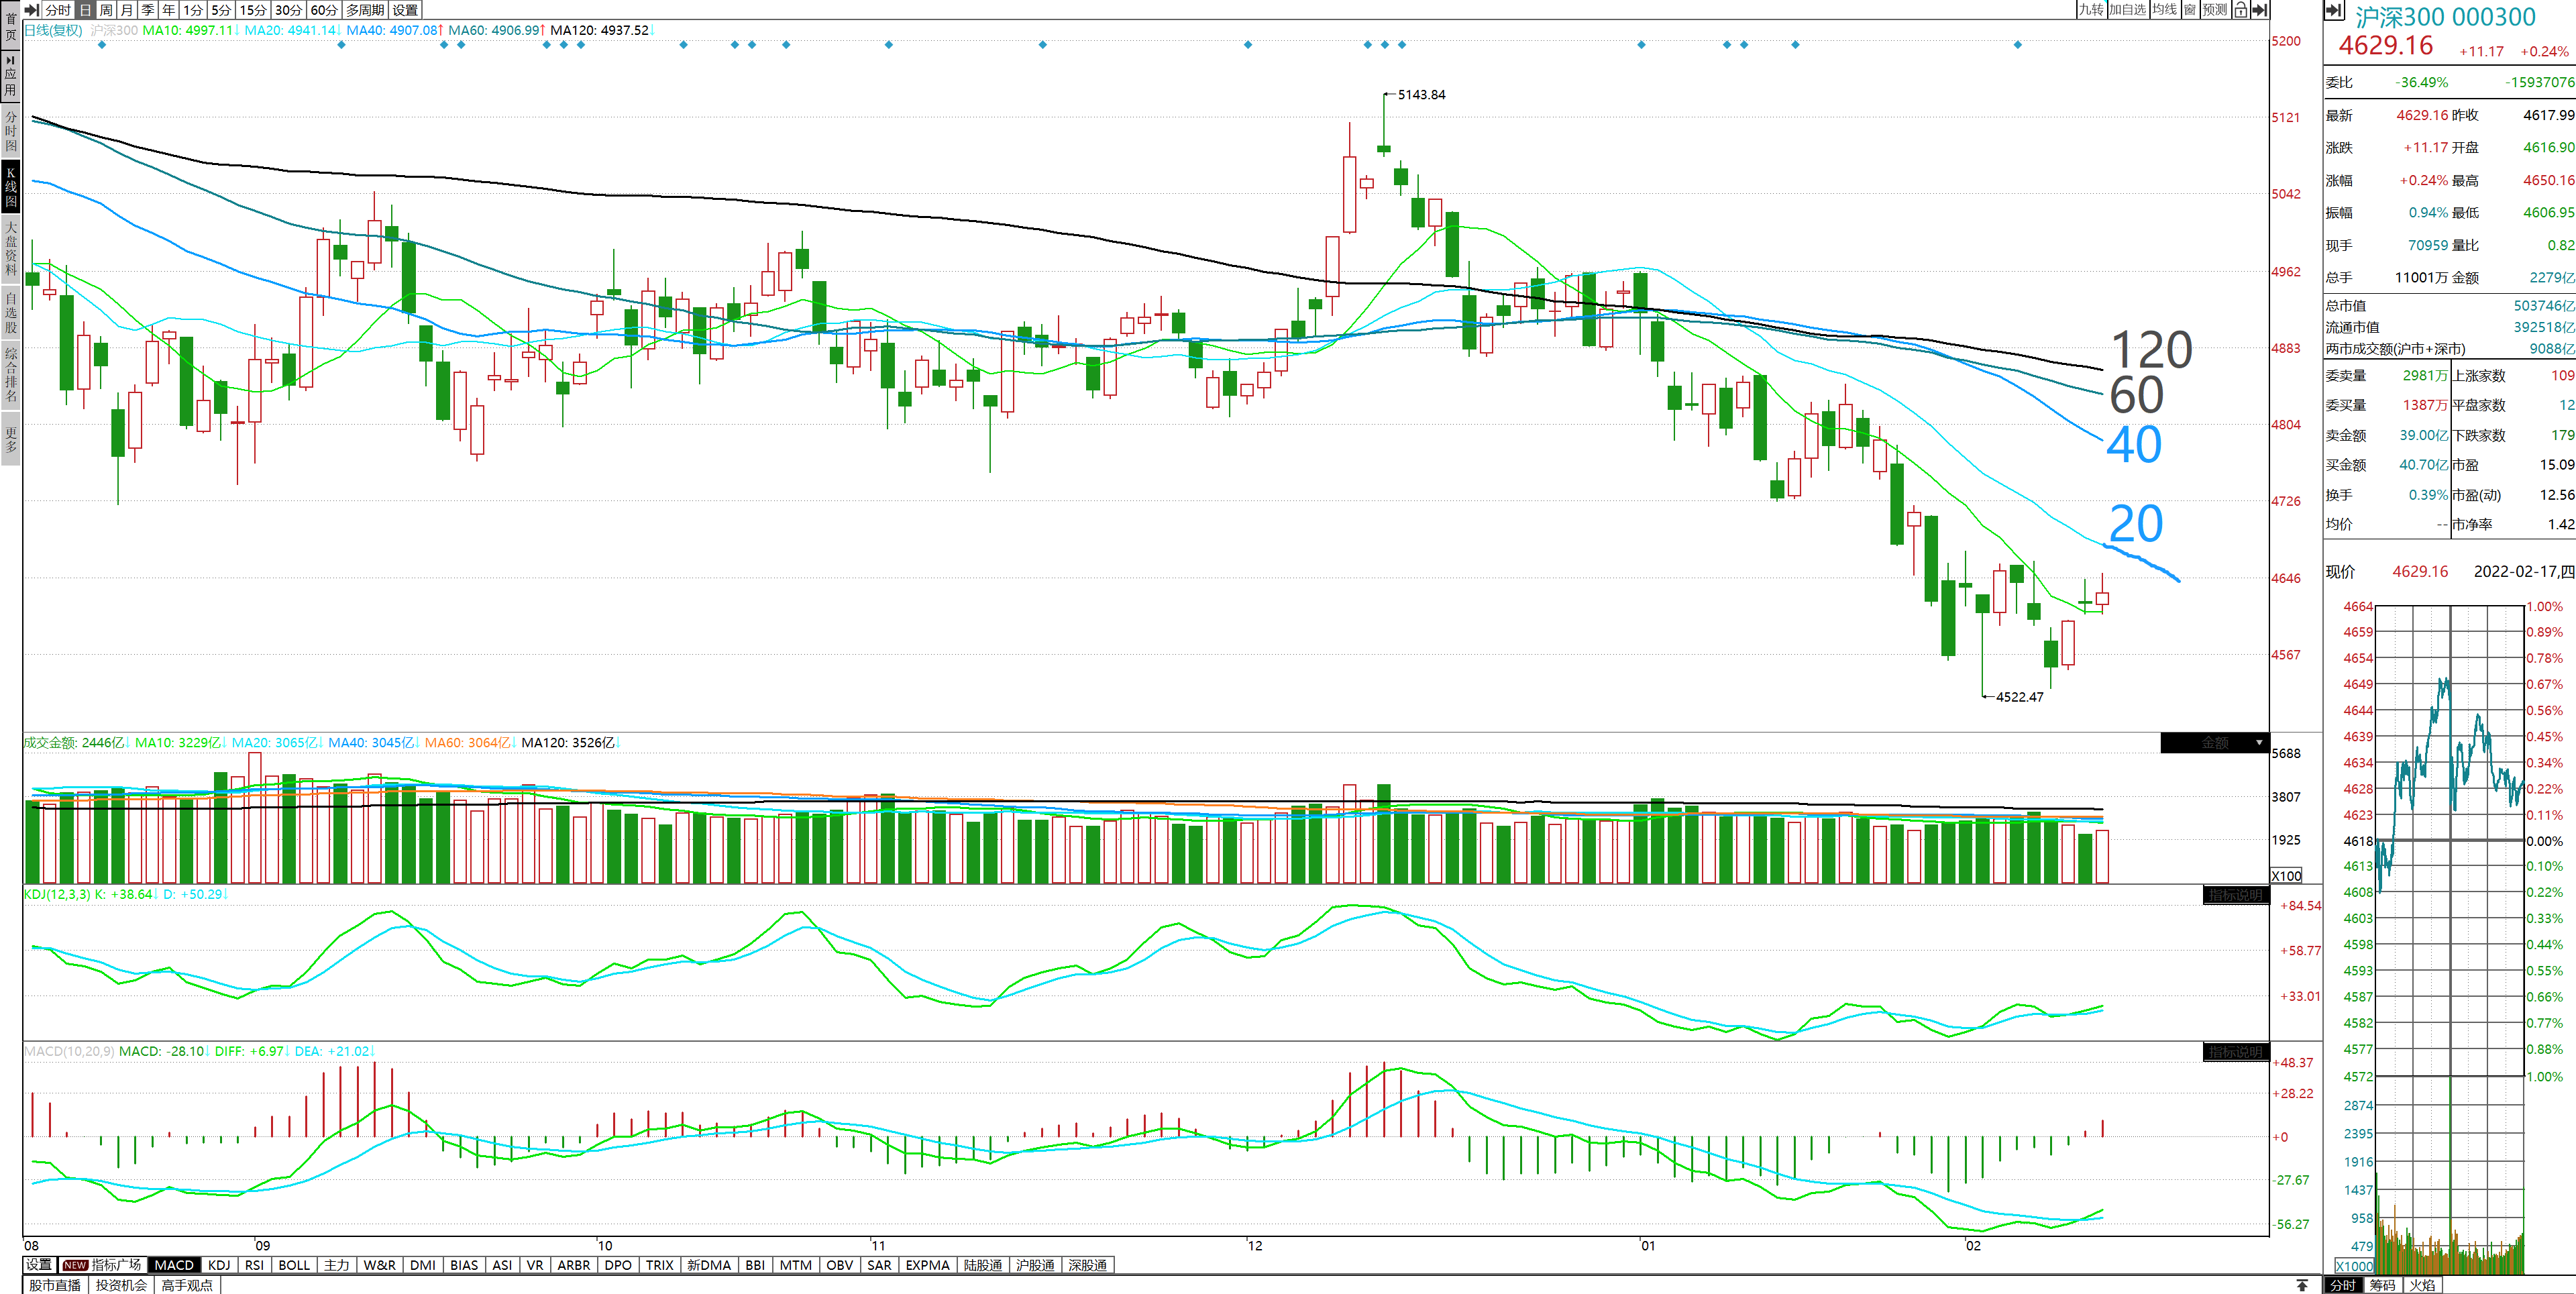Click the 窗 window icon button
This screenshot has width=2576, height=1294.
tap(2190, 10)
